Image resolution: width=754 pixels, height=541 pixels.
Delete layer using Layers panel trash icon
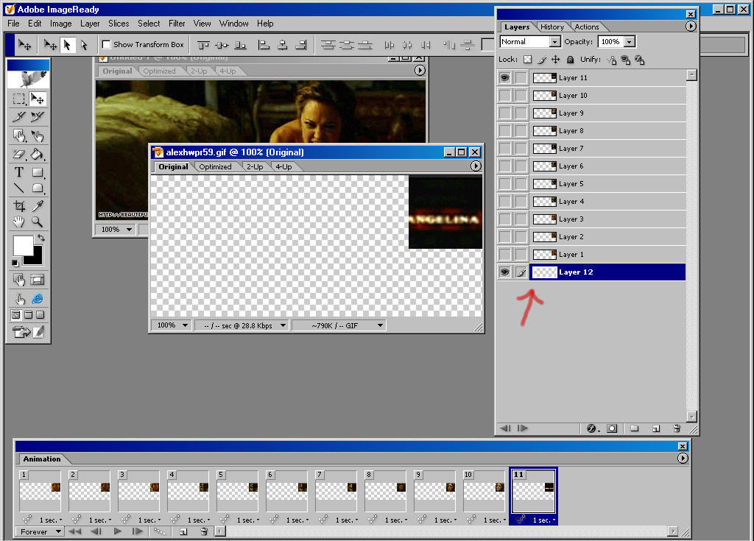point(676,428)
